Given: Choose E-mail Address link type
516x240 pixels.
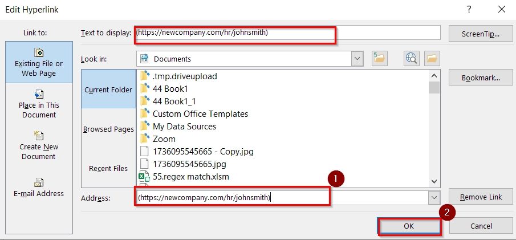Looking at the screenshot, I should point(39,187).
